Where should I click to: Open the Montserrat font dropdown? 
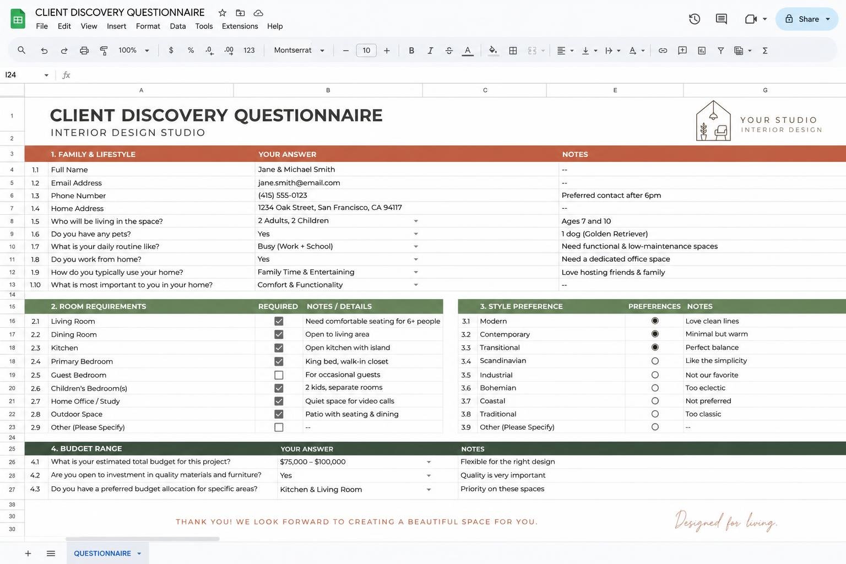pos(299,50)
